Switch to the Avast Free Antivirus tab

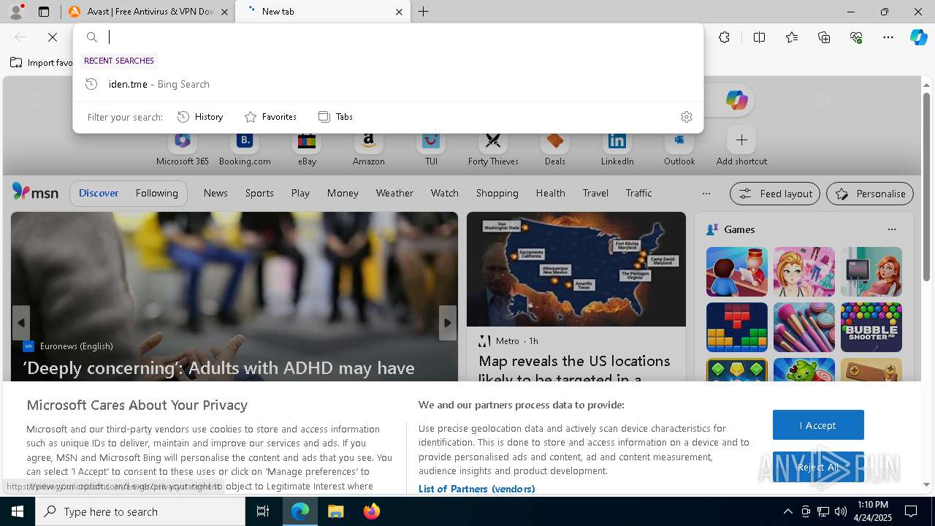click(150, 12)
